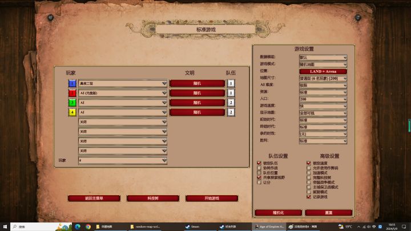Image resolution: width=411 pixels, height=231 pixels.
Task: Launch Google Chrome from the taskbar
Action: coord(88,226)
